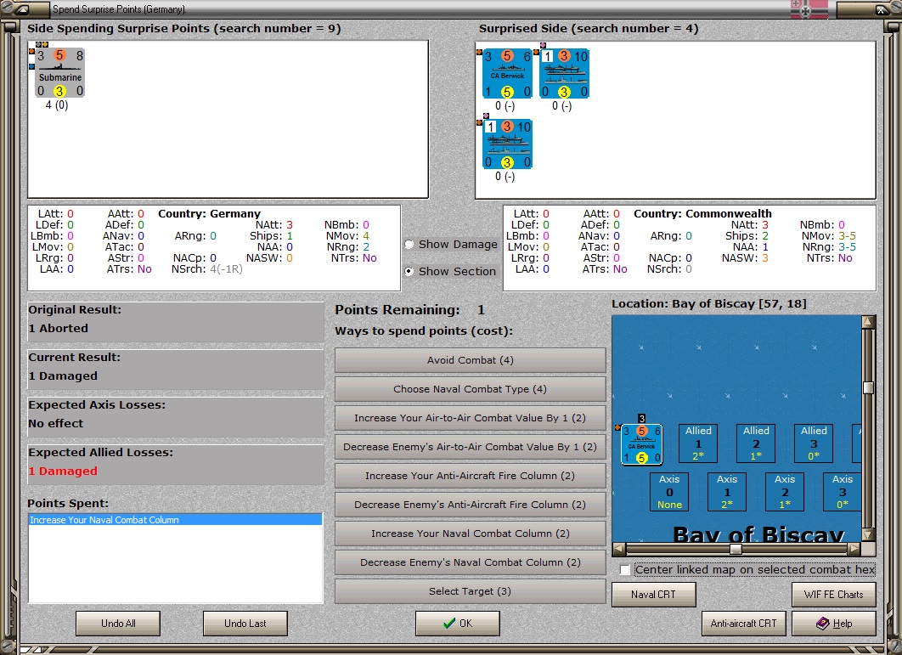902x655 pixels.
Task: Click the CA Berwick unit on the Bay of Biscay map
Action: point(641,443)
